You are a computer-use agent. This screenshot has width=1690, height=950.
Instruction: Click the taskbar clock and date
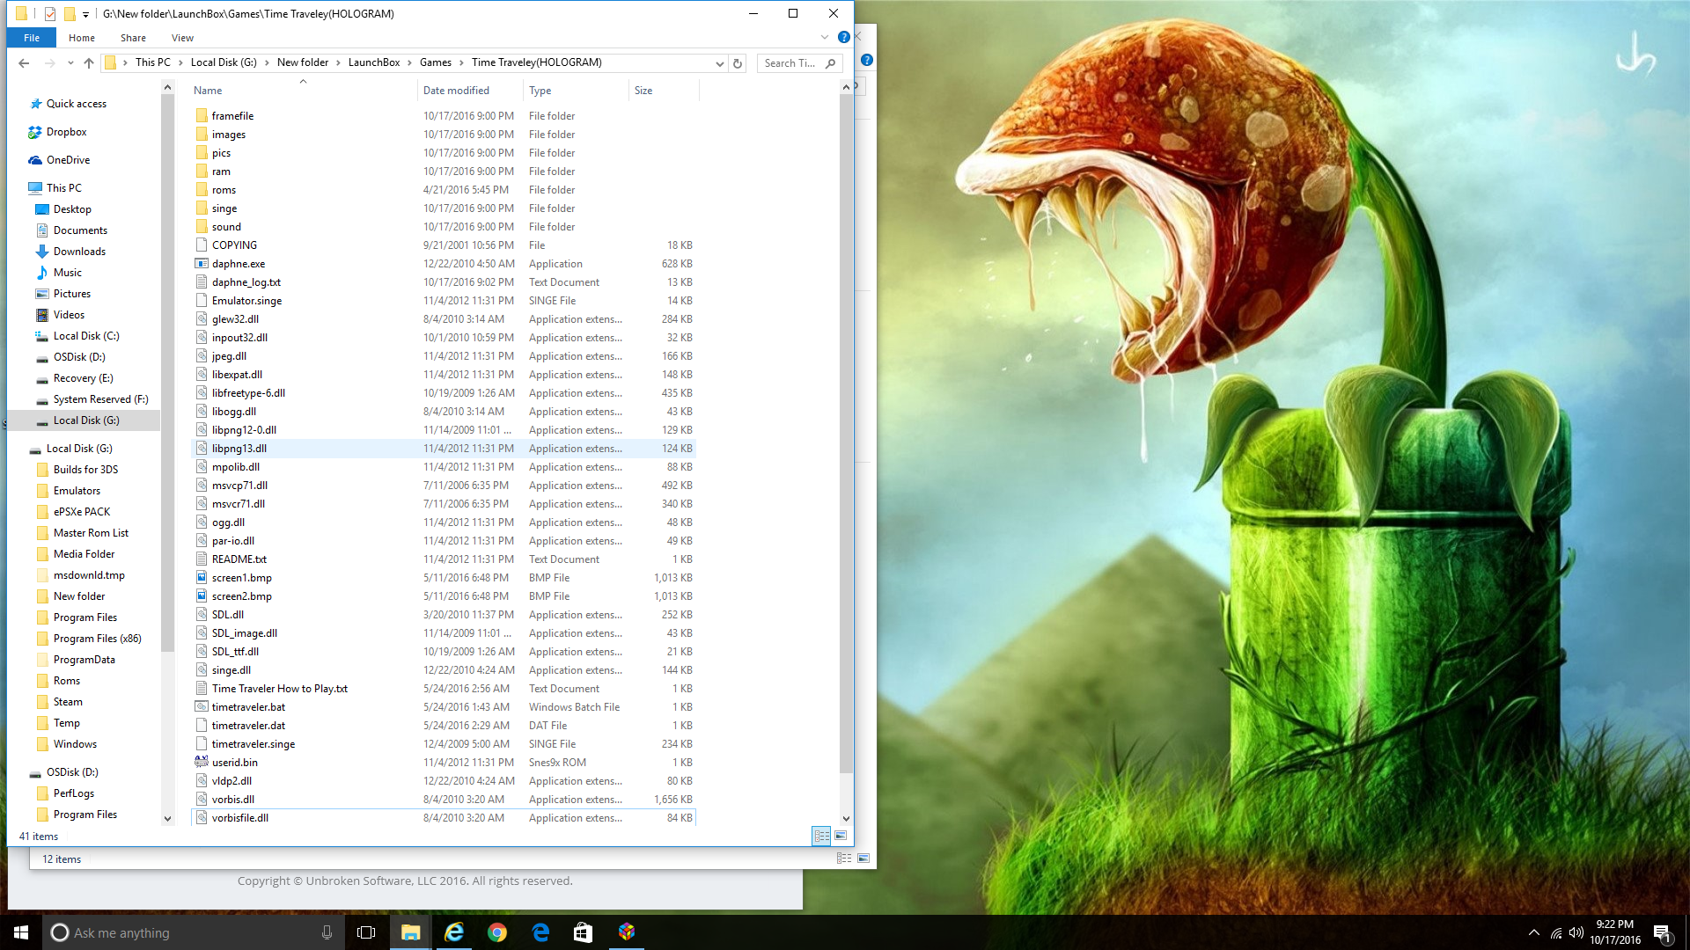pos(1615,932)
